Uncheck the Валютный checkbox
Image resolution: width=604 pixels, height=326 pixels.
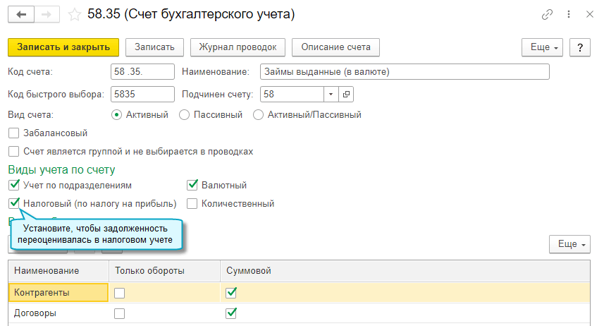(192, 186)
